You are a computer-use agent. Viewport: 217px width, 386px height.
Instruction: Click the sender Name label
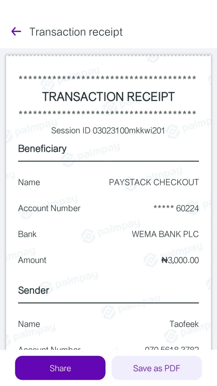pos(29,324)
